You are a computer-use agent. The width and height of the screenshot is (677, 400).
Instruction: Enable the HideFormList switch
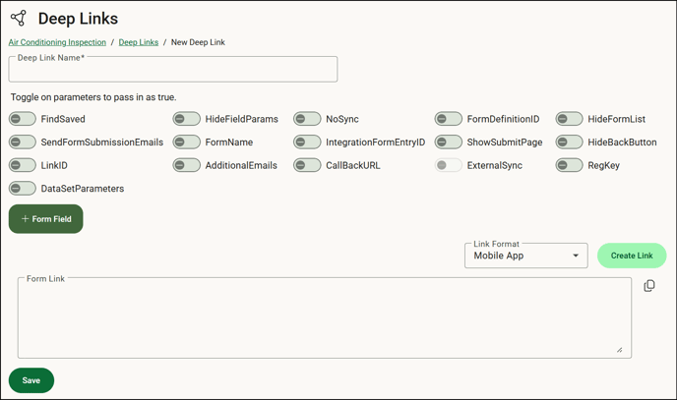click(x=569, y=119)
